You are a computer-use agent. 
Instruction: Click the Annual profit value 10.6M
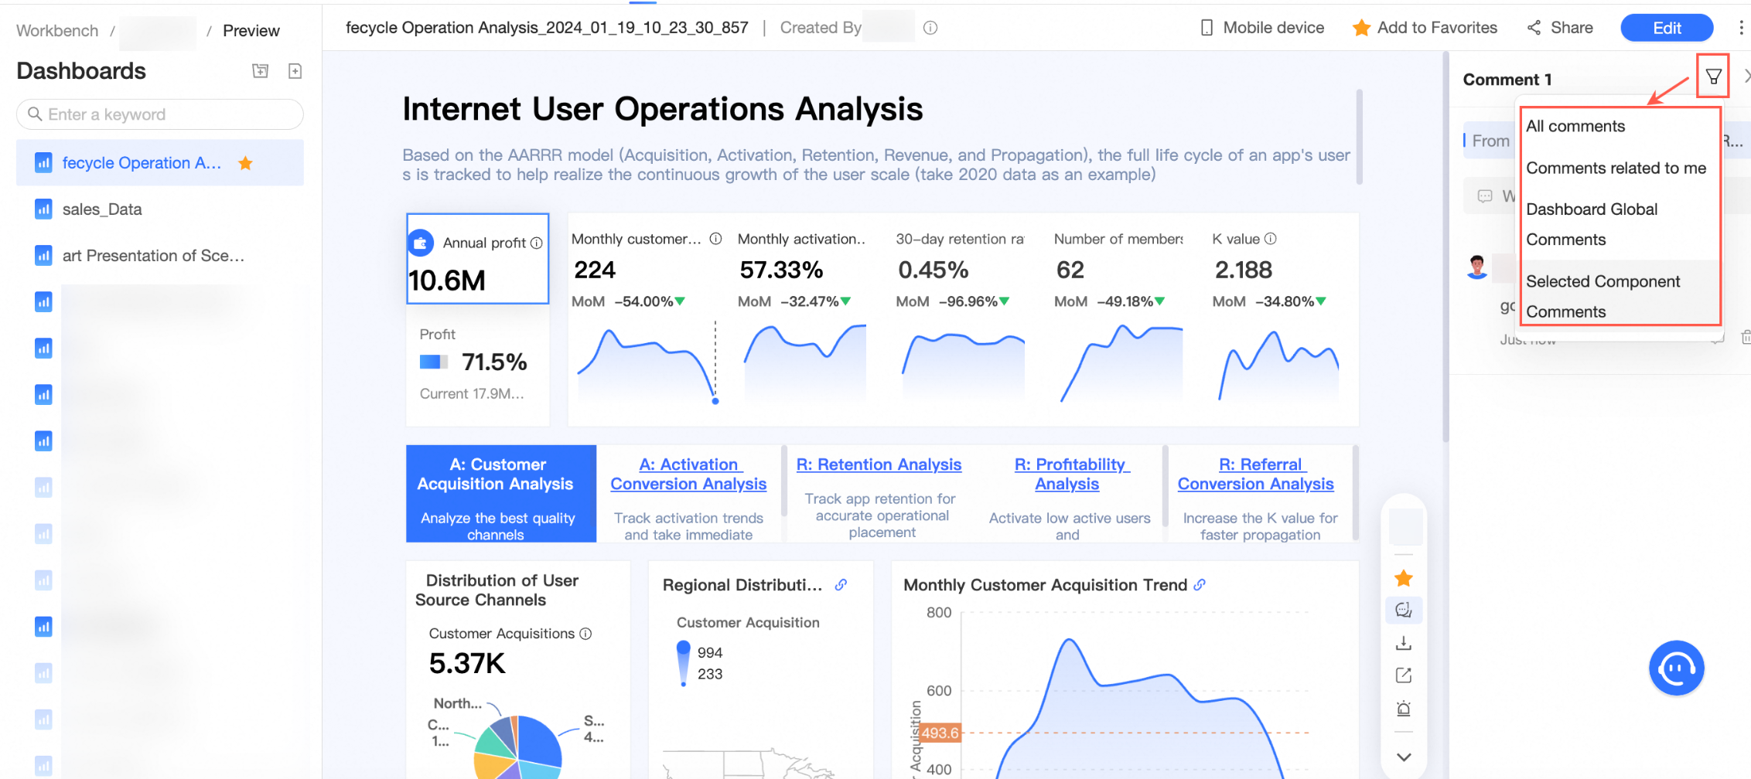click(x=447, y=281)
